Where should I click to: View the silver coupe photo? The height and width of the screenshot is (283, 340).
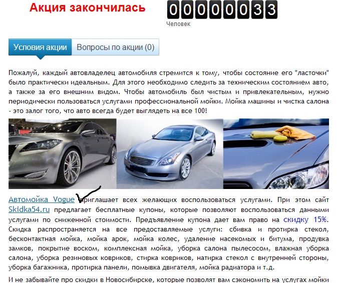170,153
